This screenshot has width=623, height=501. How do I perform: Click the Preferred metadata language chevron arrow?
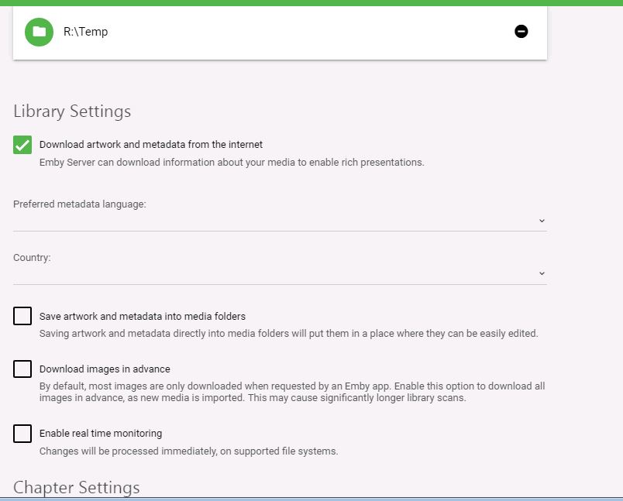542,221
